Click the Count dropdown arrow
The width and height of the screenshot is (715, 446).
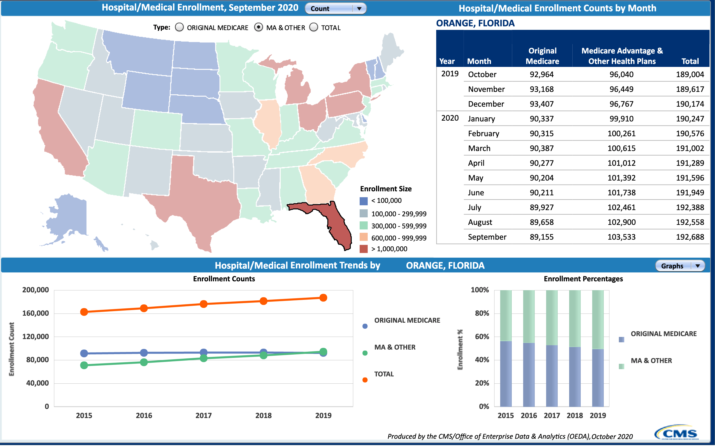pos(359,9)
